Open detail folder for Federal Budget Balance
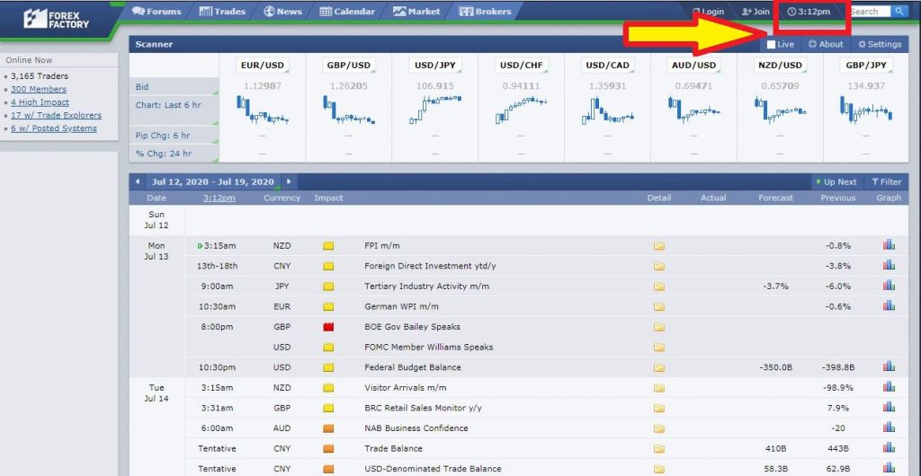 (x=659, y=367)
